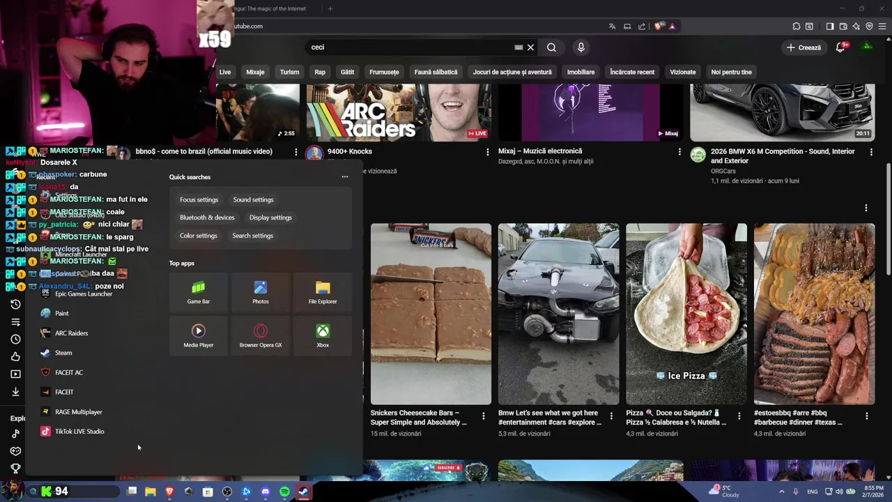Open Sound settings quick search
This screenshot has width=892, height=502.
tap(253, 200)
